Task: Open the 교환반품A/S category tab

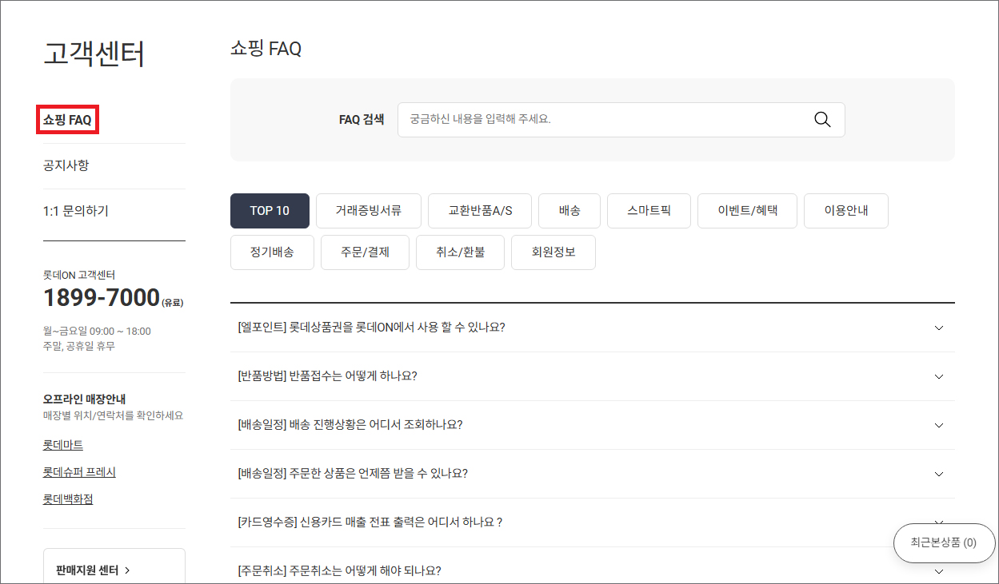Action: [480, 211]
